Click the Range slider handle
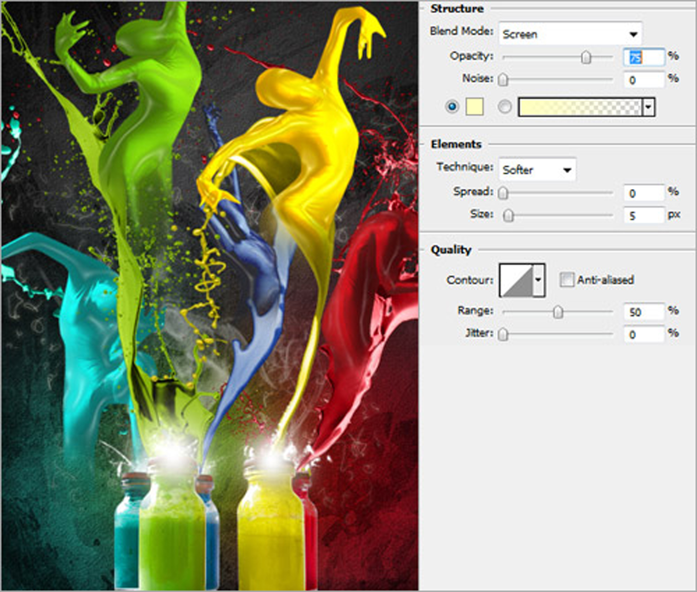This screenshot has width=697, height=592. tap(558, 312)
